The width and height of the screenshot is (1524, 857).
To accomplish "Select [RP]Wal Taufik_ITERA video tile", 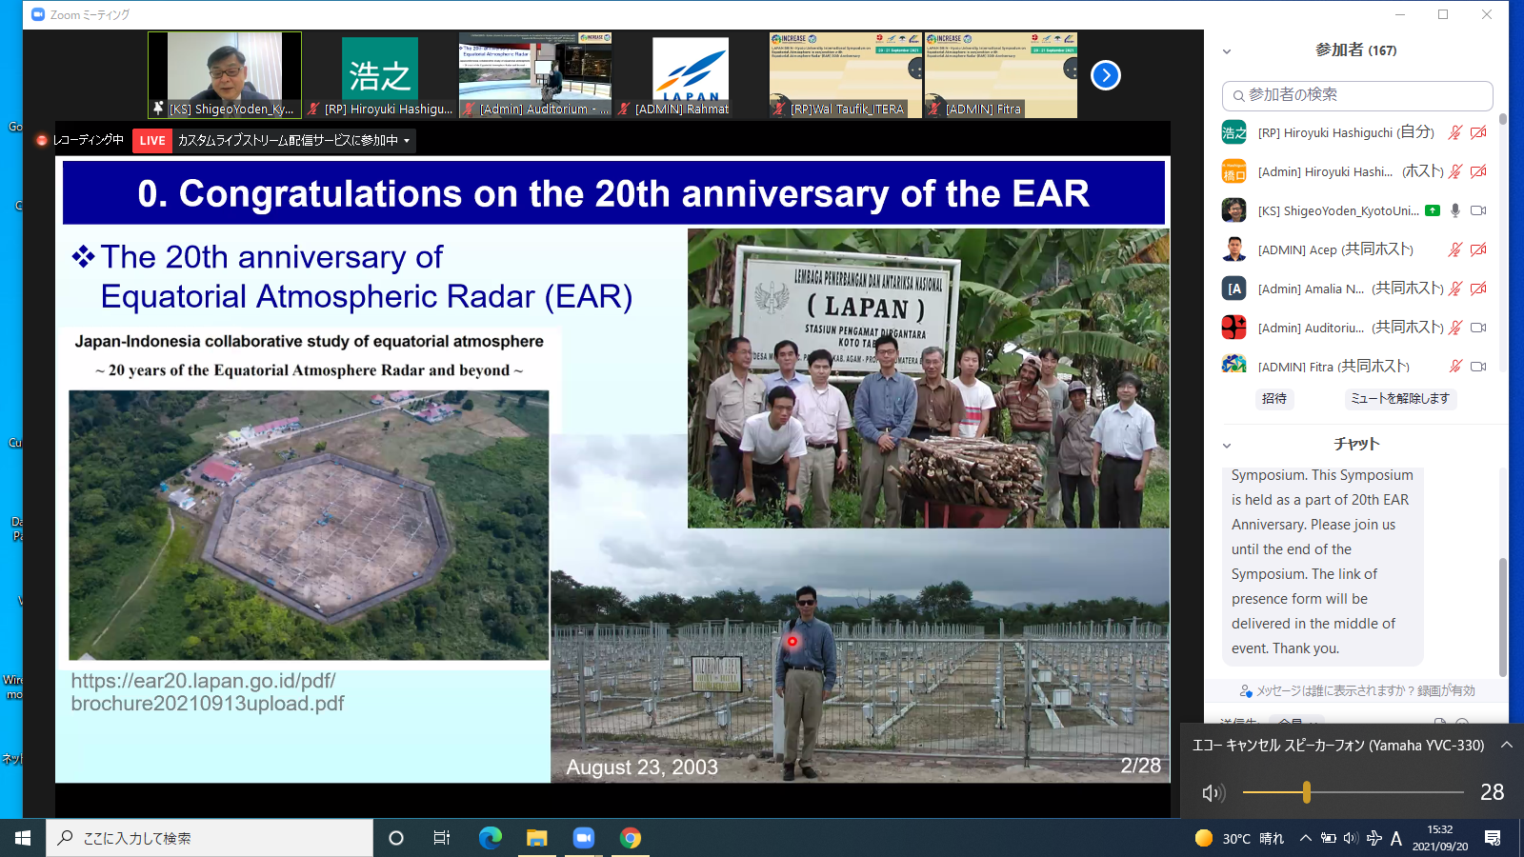I will point(846,75).
